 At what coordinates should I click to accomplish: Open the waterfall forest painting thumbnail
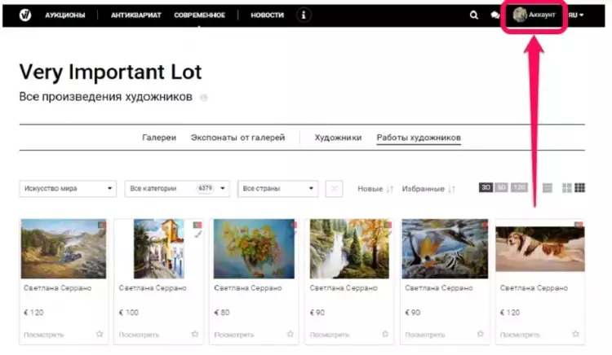click(x=349, y=248)
